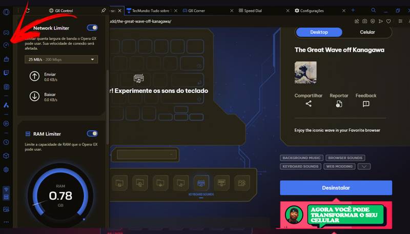Select the Celular view option

click(x=367, y=32)
